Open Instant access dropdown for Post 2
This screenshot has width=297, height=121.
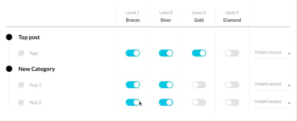[x=272, y=102]
